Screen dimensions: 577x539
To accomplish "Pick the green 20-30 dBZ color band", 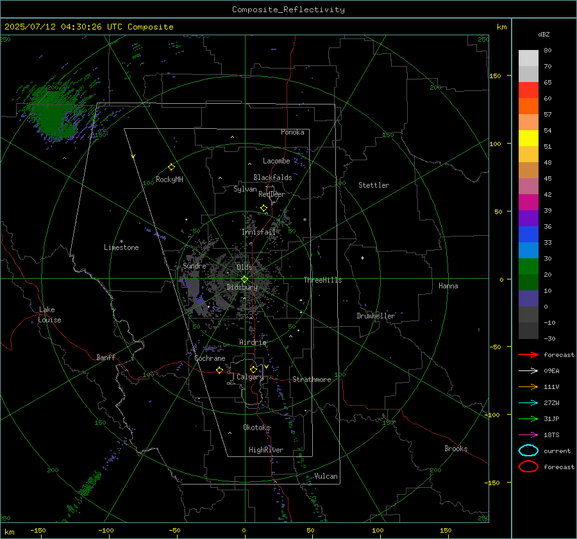I will pyautogui.click(x=528, y=267).
